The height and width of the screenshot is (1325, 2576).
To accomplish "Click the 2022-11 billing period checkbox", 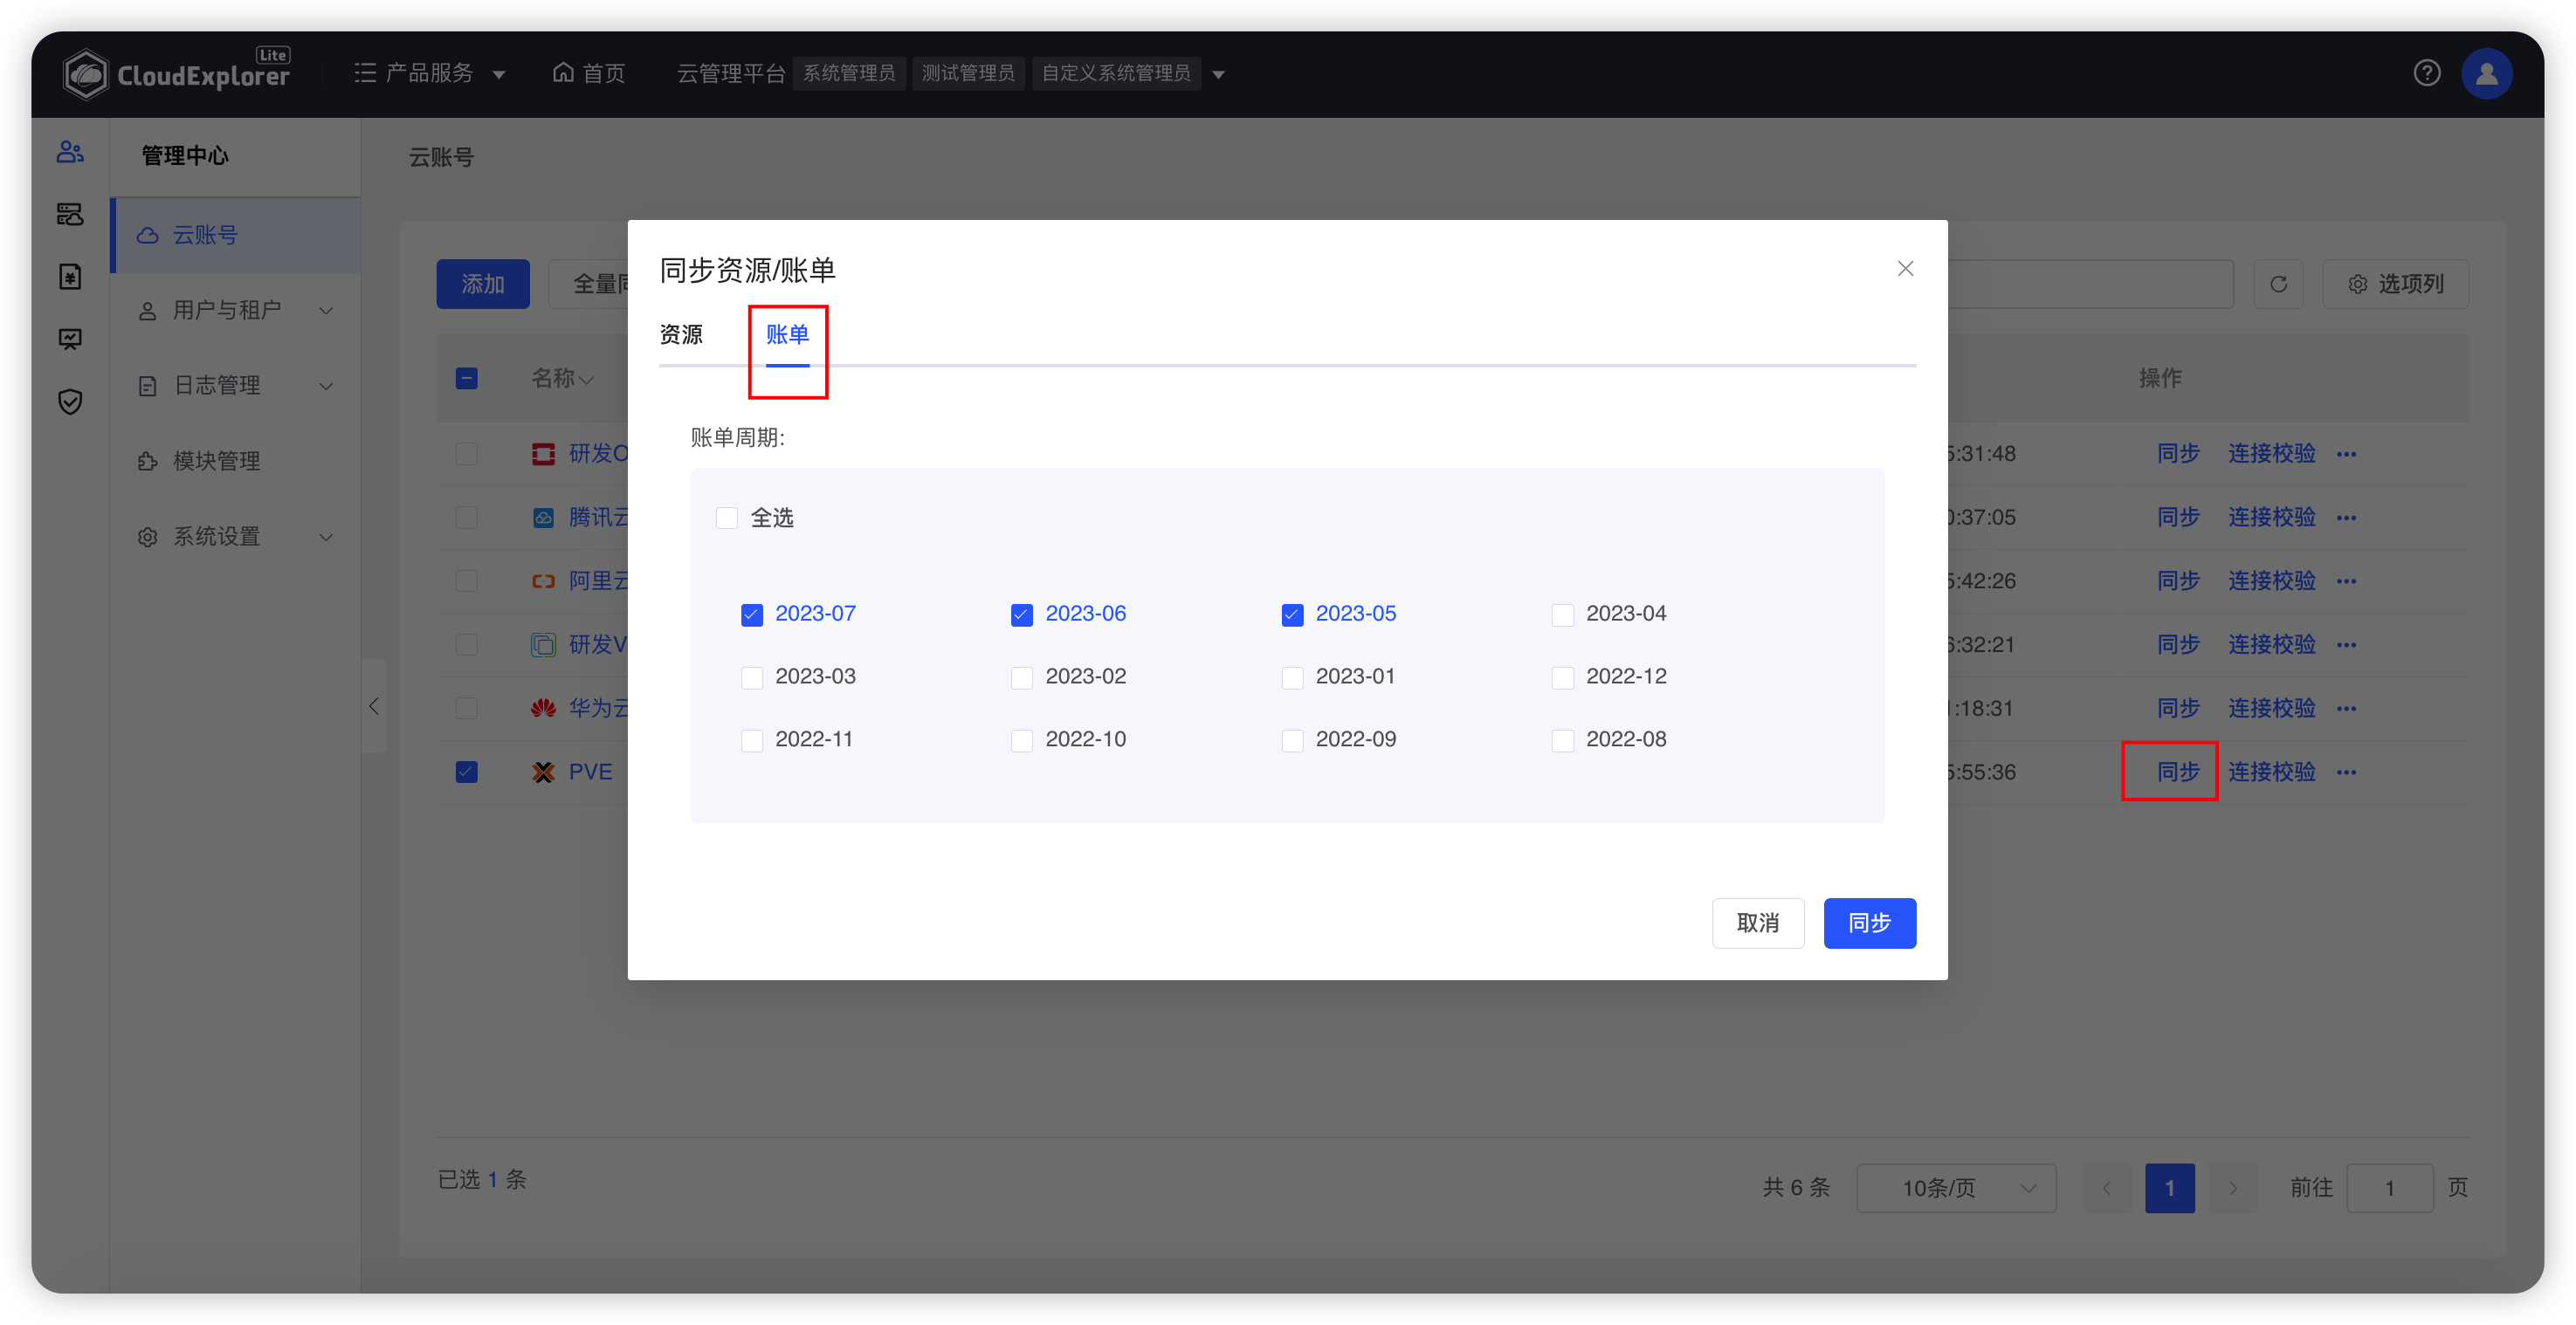I will point(752,740).
